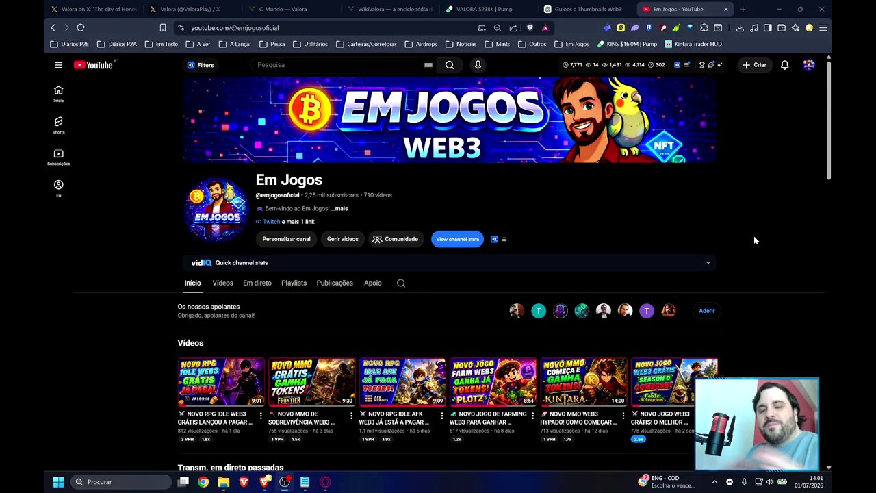Open the KINTARA MMO video thumbnail

(584, 382)
